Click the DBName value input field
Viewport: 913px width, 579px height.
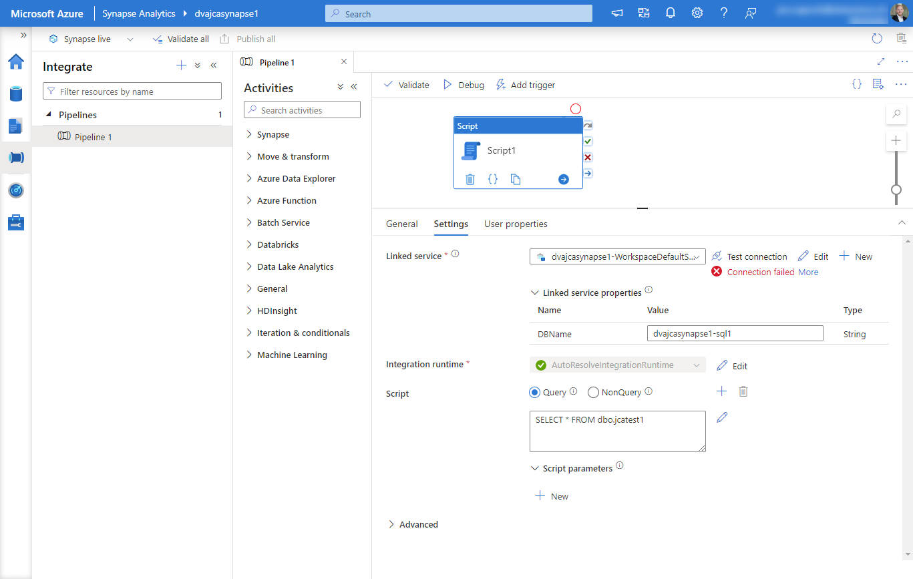coord(735,334)
